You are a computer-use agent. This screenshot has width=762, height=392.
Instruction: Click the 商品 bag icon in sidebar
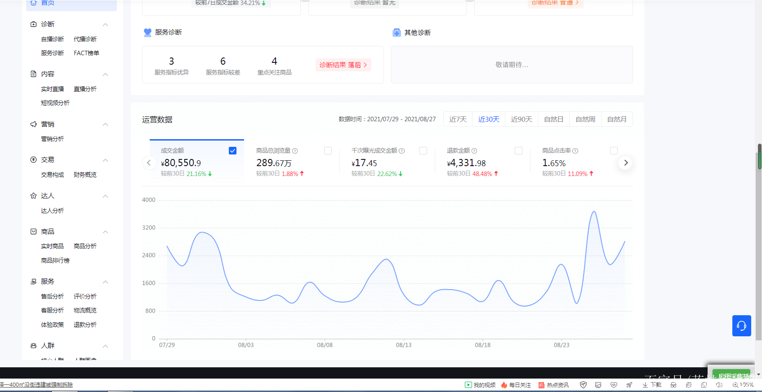[33, 232]
